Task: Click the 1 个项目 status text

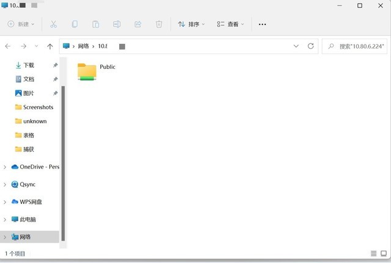Action: click(15, 254)
